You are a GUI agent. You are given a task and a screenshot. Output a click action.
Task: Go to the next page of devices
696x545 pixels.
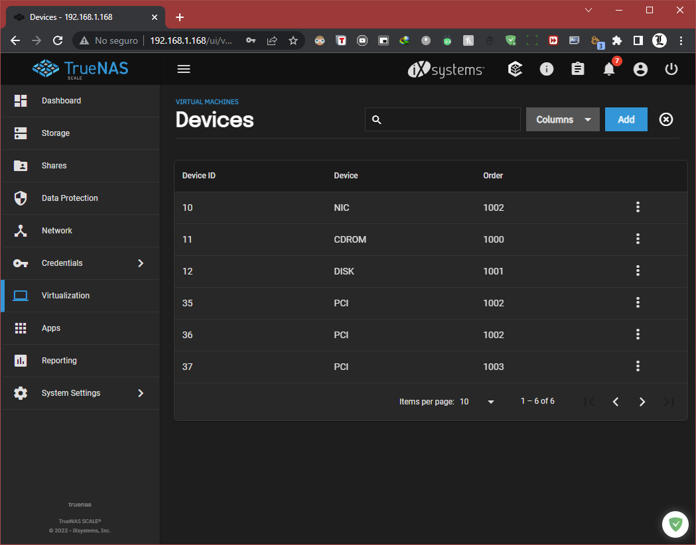pyautogui.click(x=642, y=402)
